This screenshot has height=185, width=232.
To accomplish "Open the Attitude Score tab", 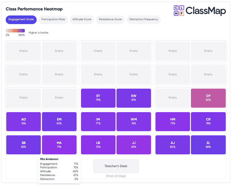I will (82, 20).
